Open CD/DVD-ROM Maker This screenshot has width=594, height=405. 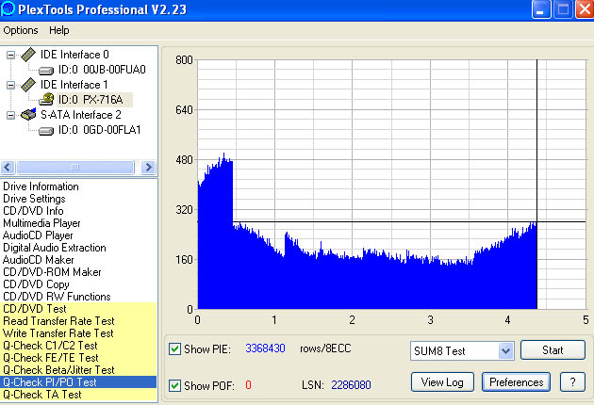[x=52, y=272]
